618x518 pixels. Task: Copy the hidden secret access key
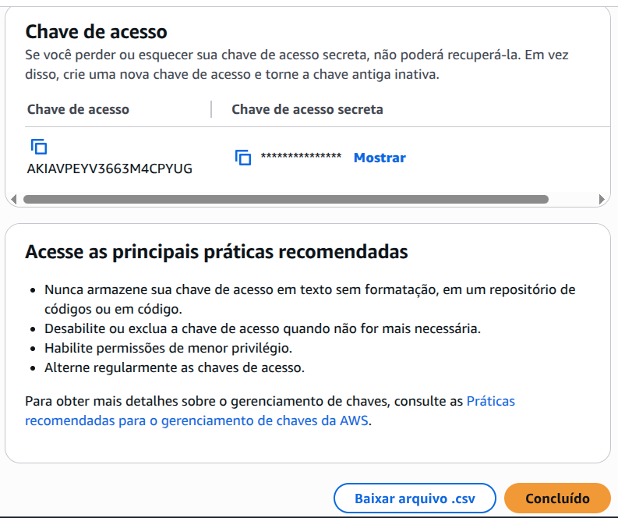click(x=243, y=158)
